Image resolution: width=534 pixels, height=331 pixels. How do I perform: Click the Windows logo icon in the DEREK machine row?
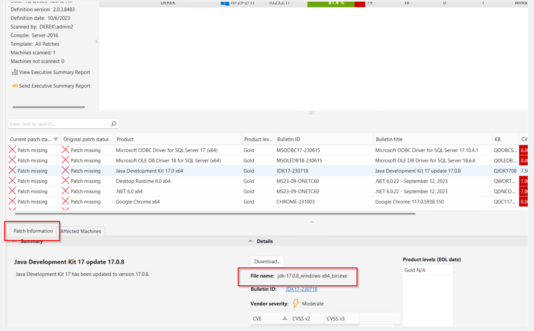(x=225, y=3)
